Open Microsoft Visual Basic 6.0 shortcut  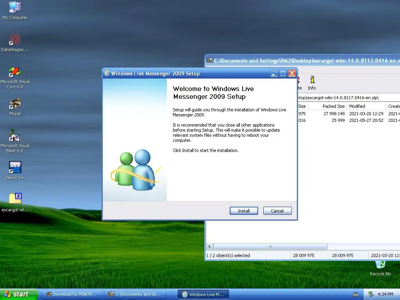(x=15, y=141)
